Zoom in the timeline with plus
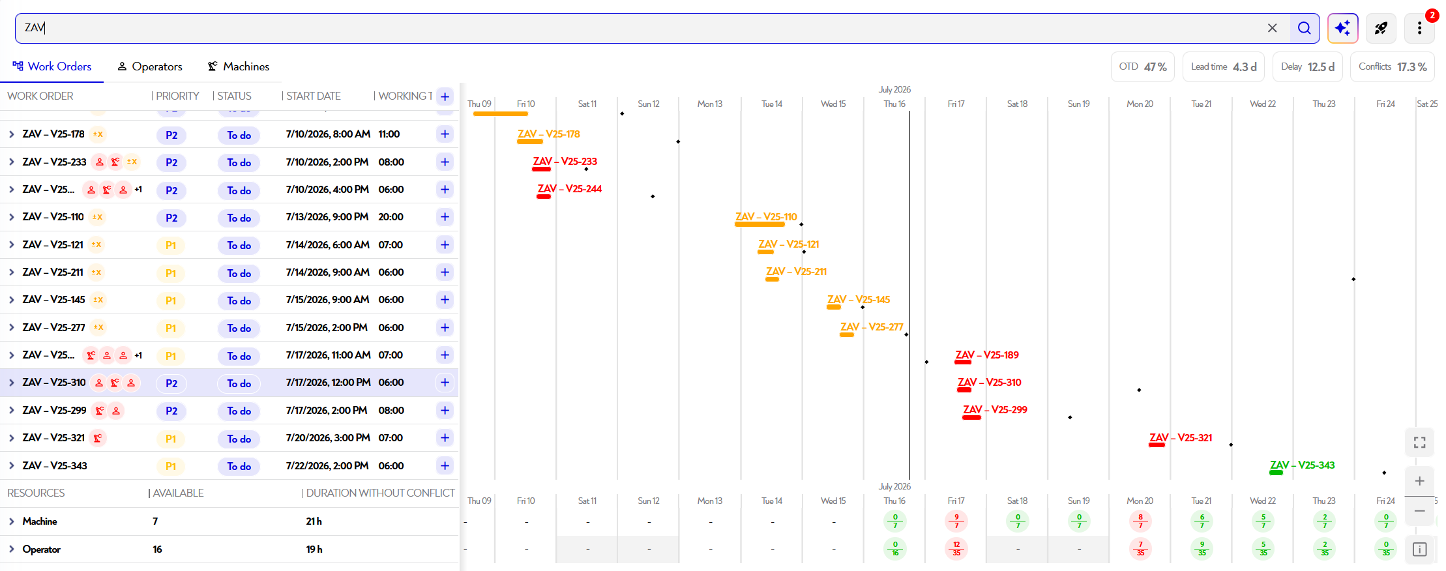The width and height of the screenshot is (1446, 571). point(1419,481)
